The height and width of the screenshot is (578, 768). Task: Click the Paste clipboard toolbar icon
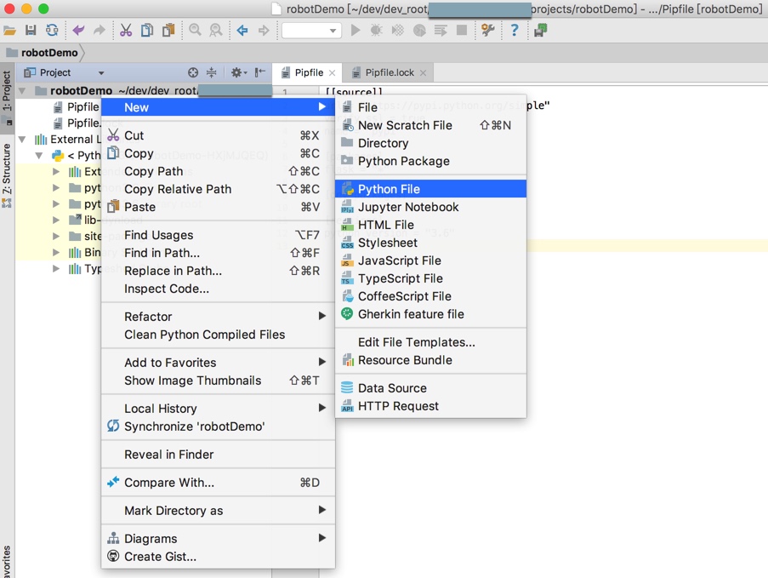coord(168,31)
